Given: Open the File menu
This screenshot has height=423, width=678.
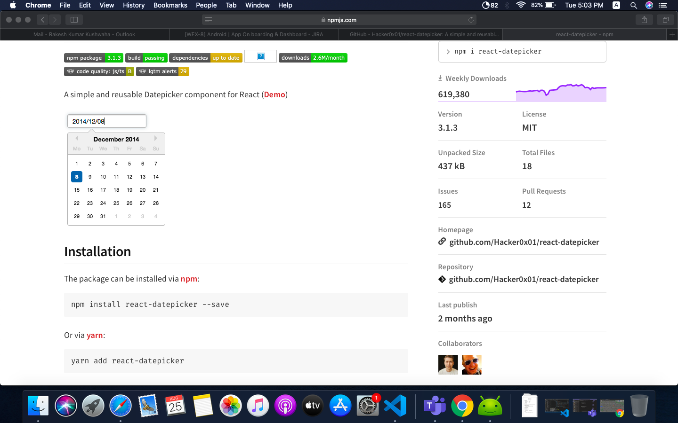Looking at the screenshot, I should tap(65, 5).
